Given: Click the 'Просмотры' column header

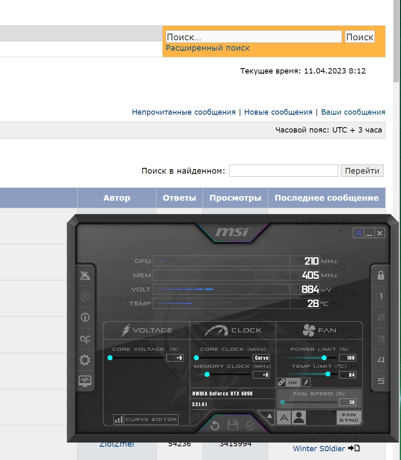Looking at the screenshot, I should coord(235,198).
